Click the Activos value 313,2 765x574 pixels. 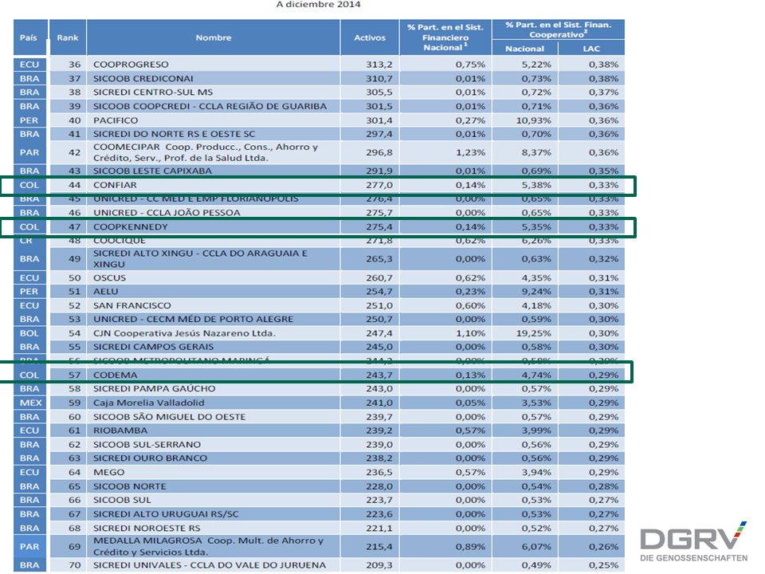click(x=379, y=65)
